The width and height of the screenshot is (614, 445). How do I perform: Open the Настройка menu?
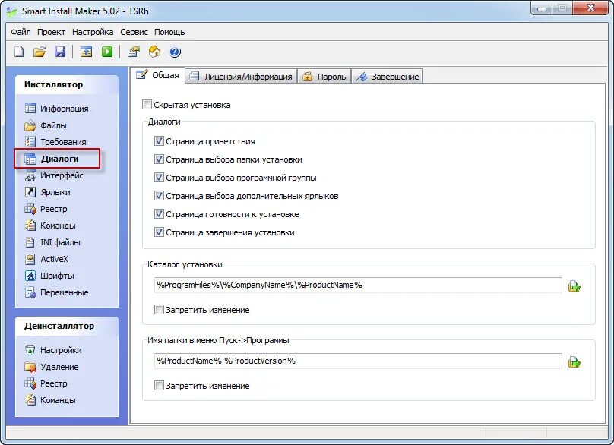[93, 32]
